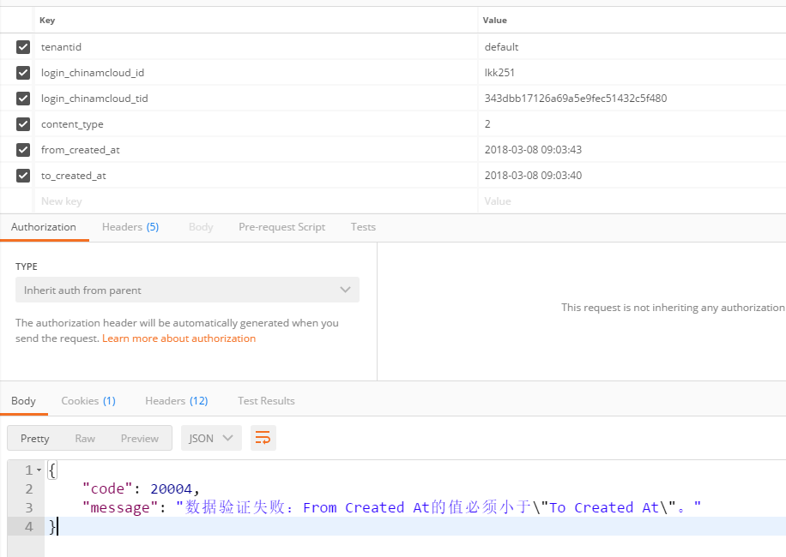Screen dimensions: 786x557
Task: Click the login_chinamcloud_id key cell
Action: pyautogui.click(x=256, y=73)
